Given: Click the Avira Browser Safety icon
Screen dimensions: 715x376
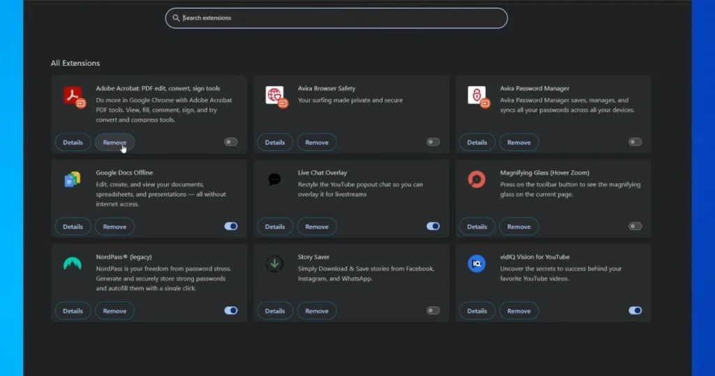Looking at the screenshot, I should point(275,96).
